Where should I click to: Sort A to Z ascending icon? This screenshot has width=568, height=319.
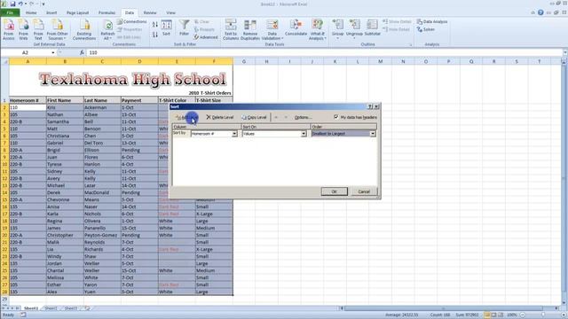(x=155, y=25)
